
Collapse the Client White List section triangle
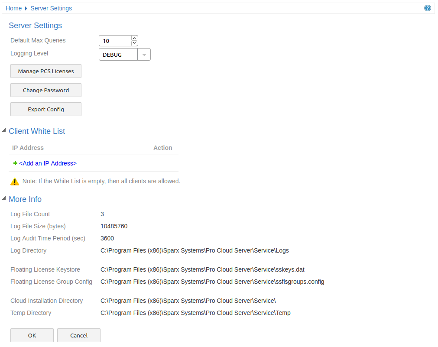pos(4,130)
